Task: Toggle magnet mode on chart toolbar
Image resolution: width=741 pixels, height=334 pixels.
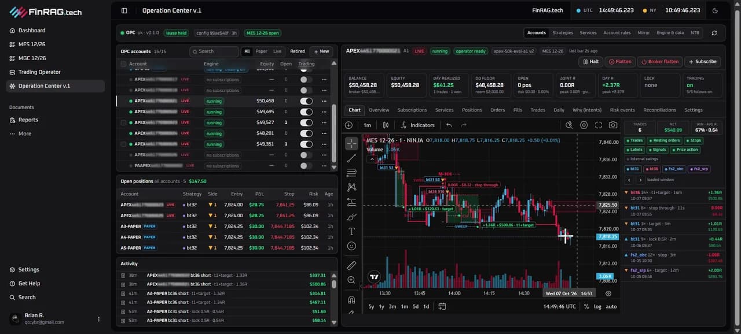Action: tap(351, 300)
